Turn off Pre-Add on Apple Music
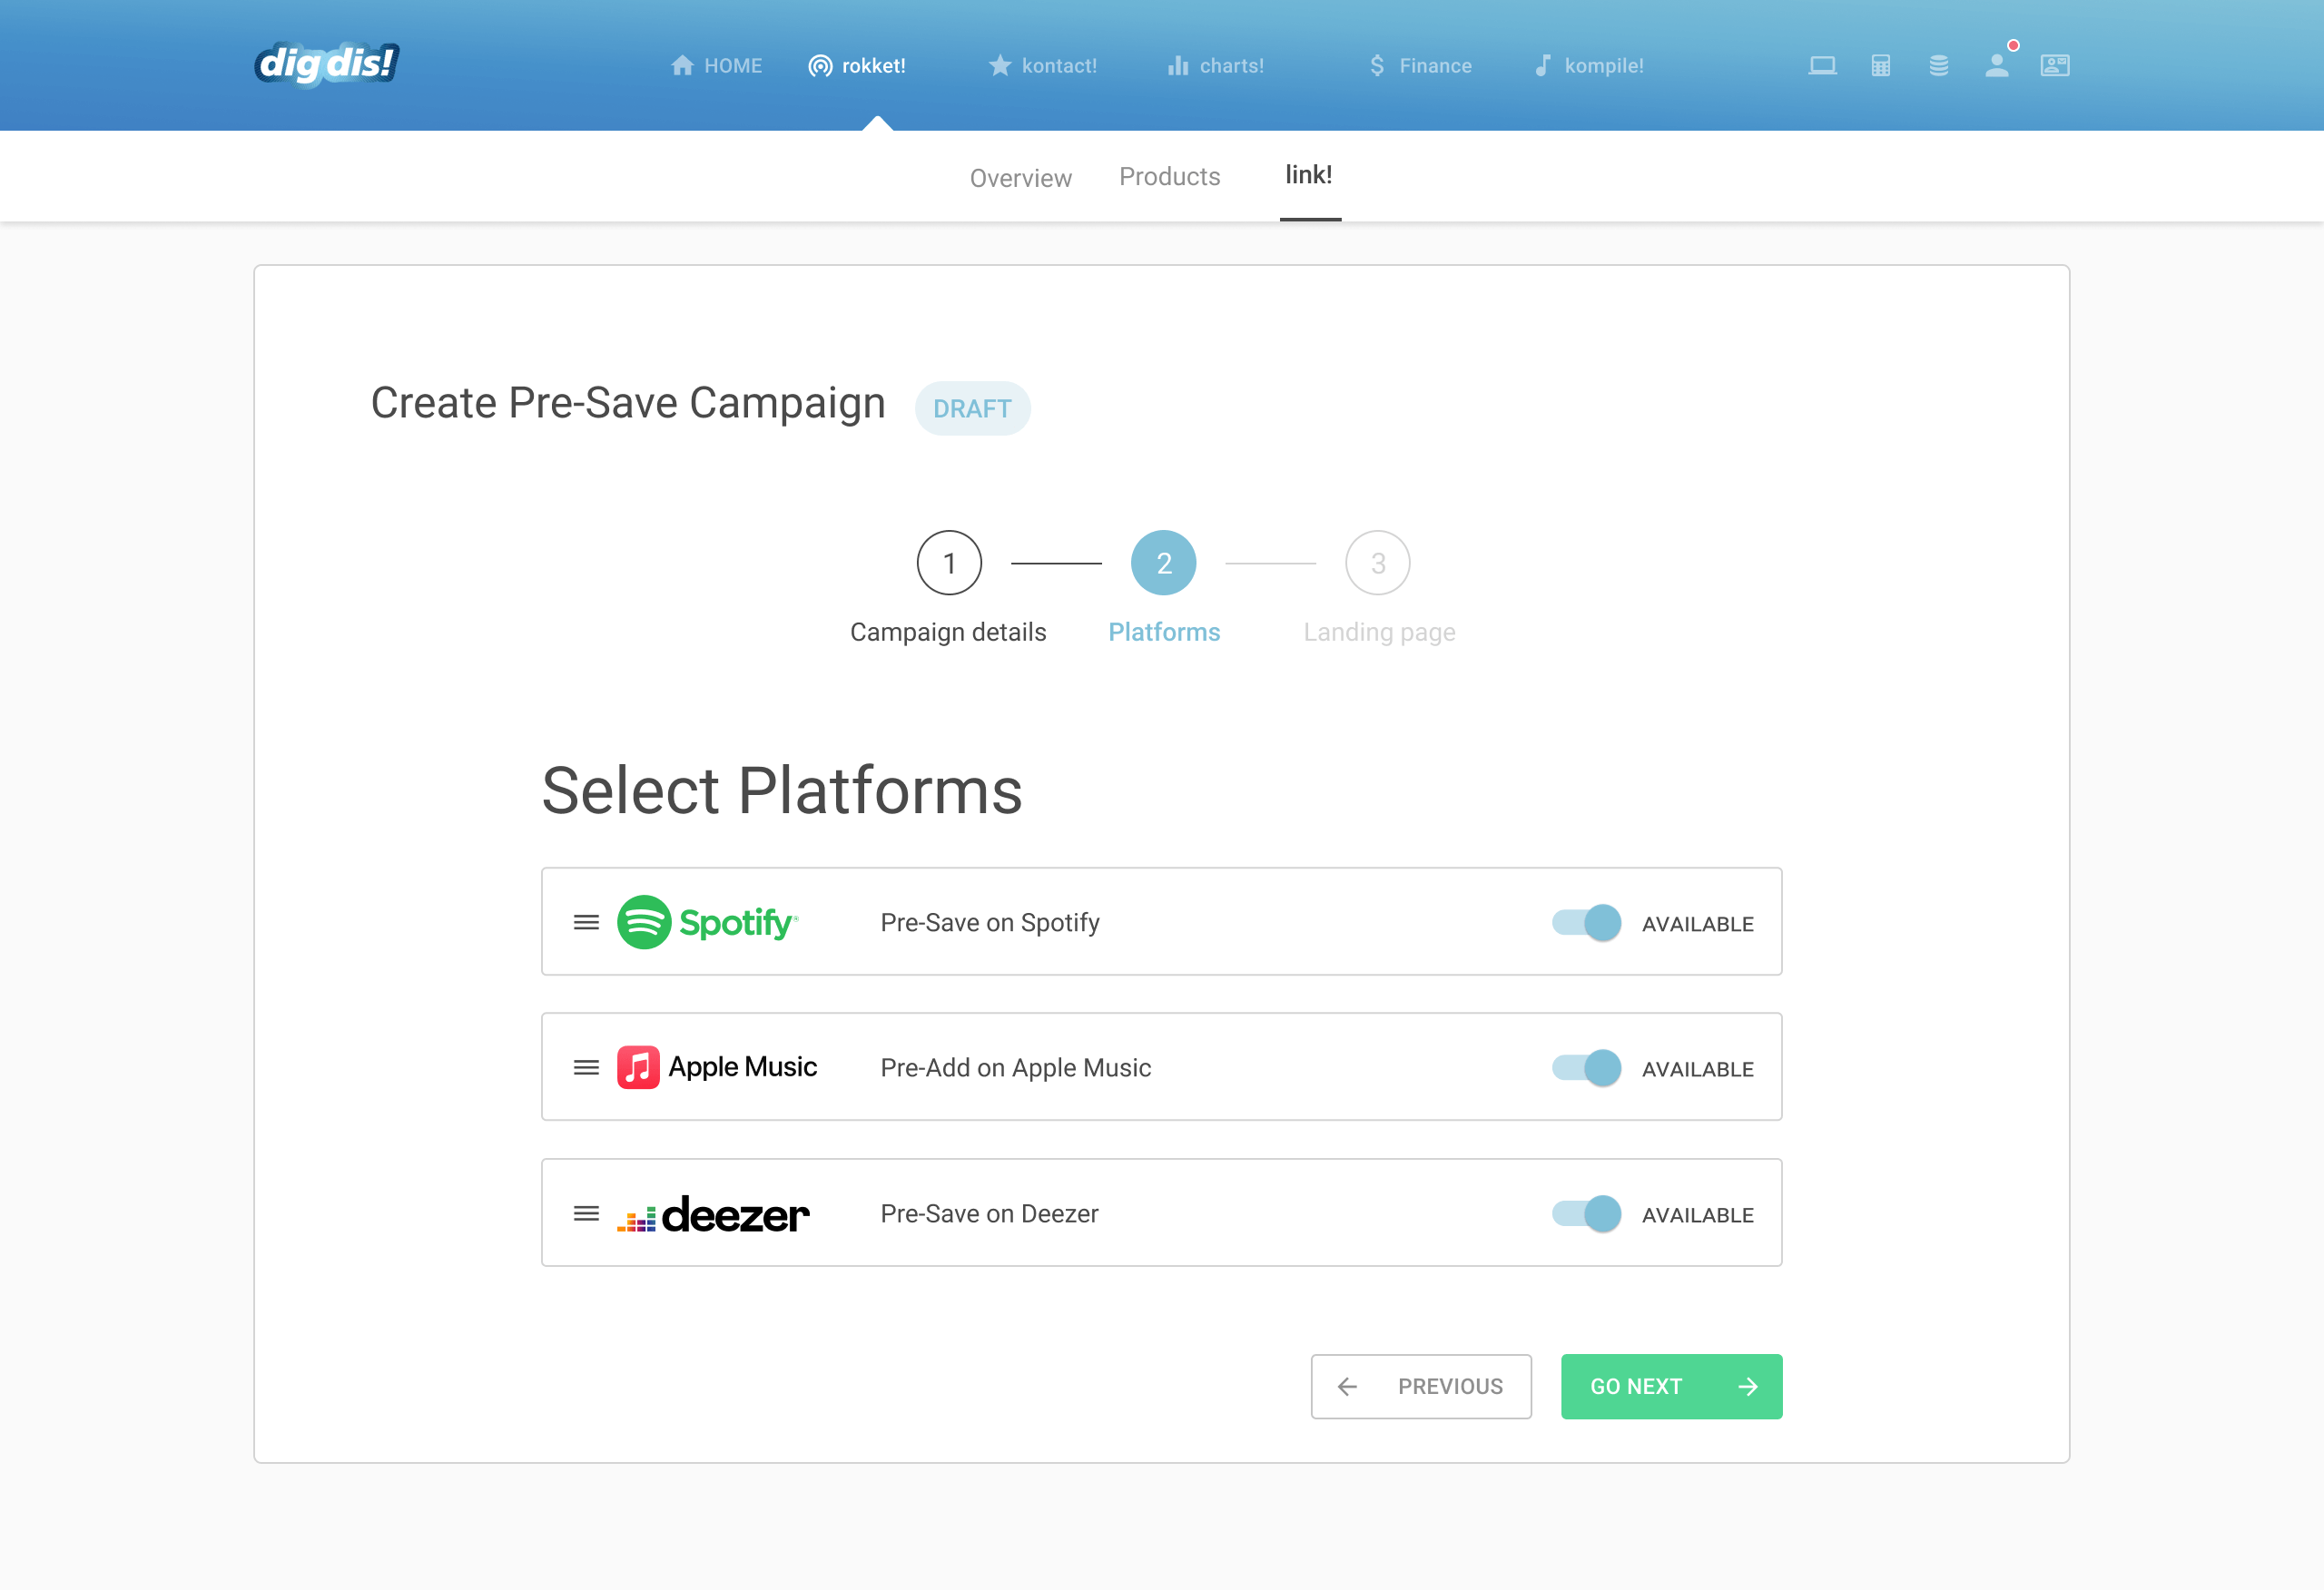This screenshot has height=1590, width=2324. point(1585,1067)
